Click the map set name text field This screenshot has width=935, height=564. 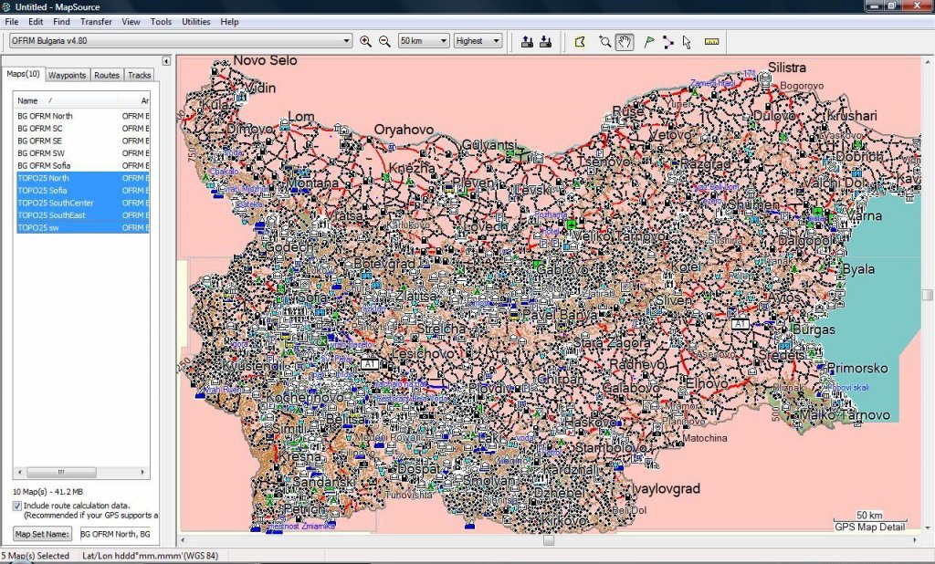(x=116, y=534)
